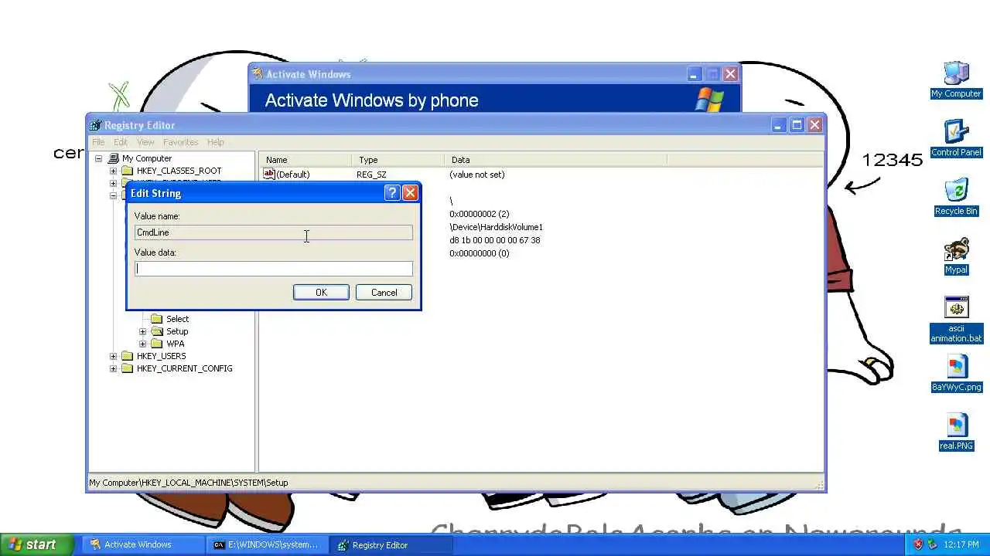Close the Activate Windows window
Viewport: 990px width, 556px height.
[x=730, y=74]
